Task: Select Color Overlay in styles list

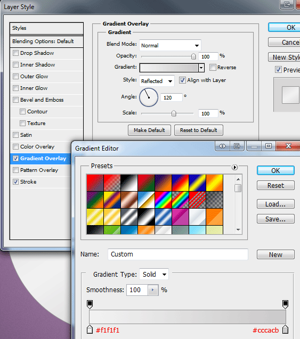Action: [37, 146]
